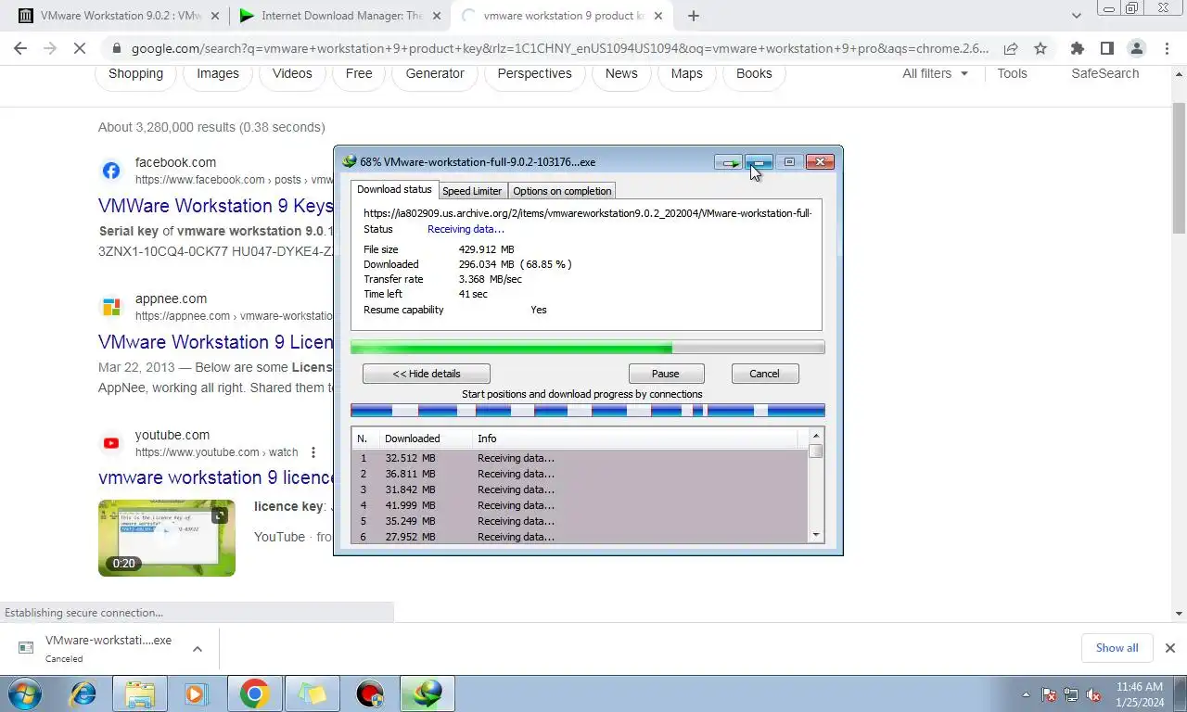The image size is (1187, 712).
Task: Open more options for YouTube result
Action: [313, 452]
